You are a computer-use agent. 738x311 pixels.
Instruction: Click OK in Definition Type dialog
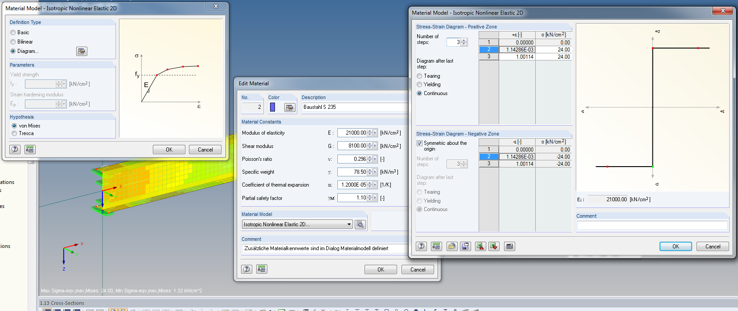click(x=169, y=150)
